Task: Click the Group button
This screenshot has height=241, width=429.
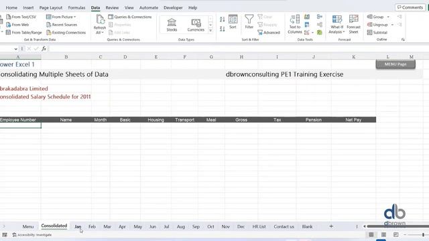Action: point(375,17)
